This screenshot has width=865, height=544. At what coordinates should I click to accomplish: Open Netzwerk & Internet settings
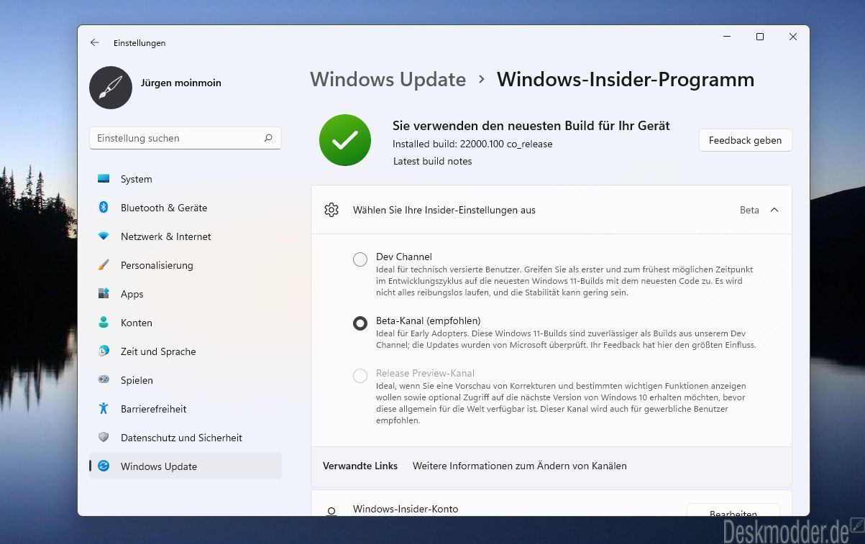186,236
